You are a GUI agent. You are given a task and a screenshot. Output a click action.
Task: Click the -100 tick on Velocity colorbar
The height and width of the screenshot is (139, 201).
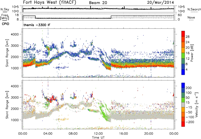(190, 117)
